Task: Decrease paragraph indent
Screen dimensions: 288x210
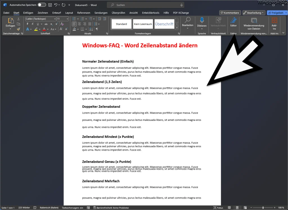Action: tap(100, 19)
